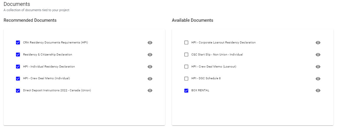
Task: View HPI - Individual Residency Declaration eye icon
Action: (x=150, y=67)
